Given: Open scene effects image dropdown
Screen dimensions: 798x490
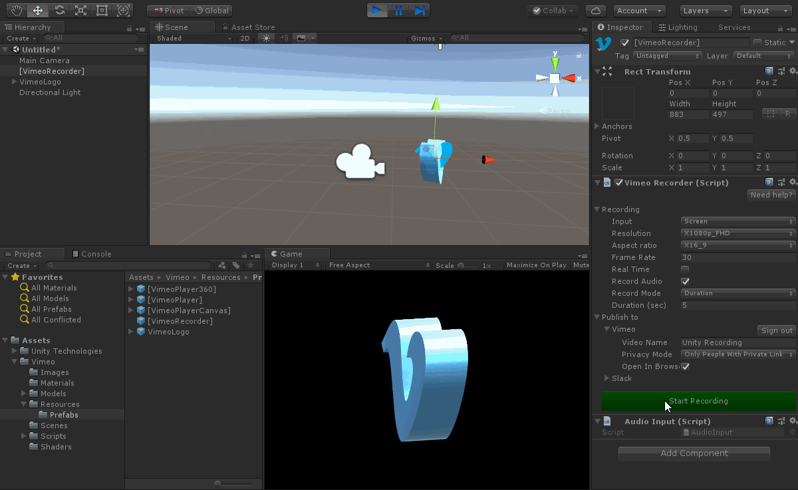Looking at the screenshot, I should pos(305,38).
